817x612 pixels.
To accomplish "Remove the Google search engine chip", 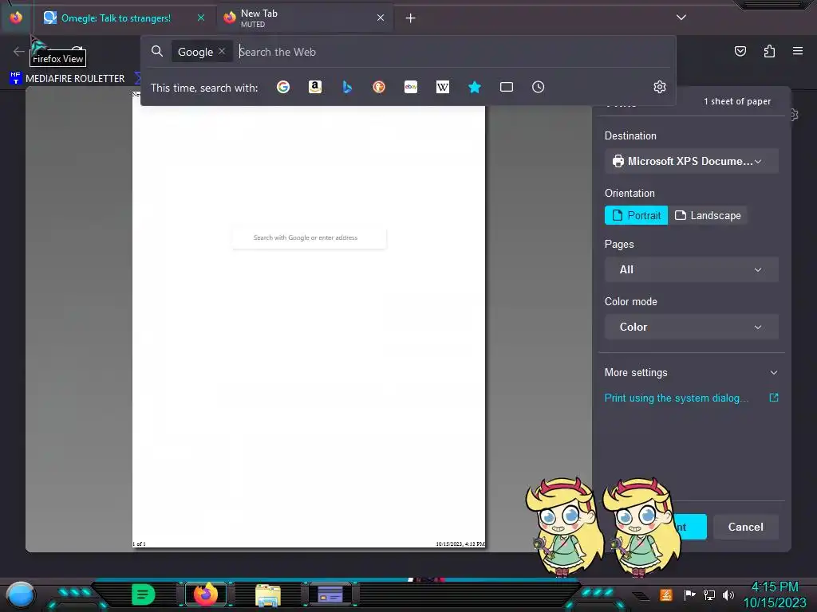I will point(222,51).
